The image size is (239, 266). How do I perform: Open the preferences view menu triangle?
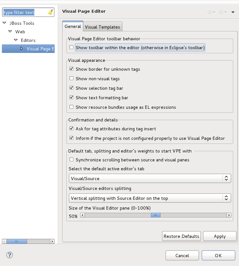233,12
